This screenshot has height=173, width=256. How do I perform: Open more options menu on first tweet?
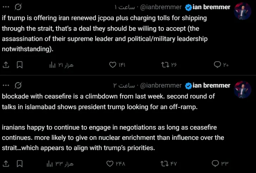[x=6, y=7]
